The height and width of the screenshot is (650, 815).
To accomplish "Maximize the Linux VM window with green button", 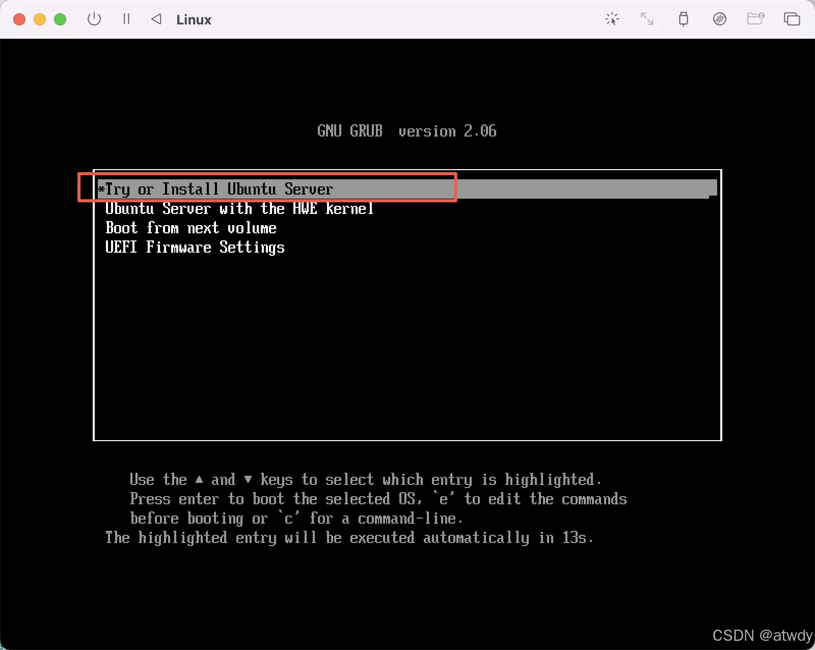I will click(60, 19).
